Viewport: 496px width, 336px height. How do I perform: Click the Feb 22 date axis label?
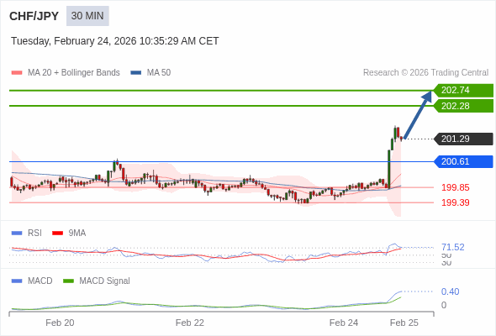point(190,323)
